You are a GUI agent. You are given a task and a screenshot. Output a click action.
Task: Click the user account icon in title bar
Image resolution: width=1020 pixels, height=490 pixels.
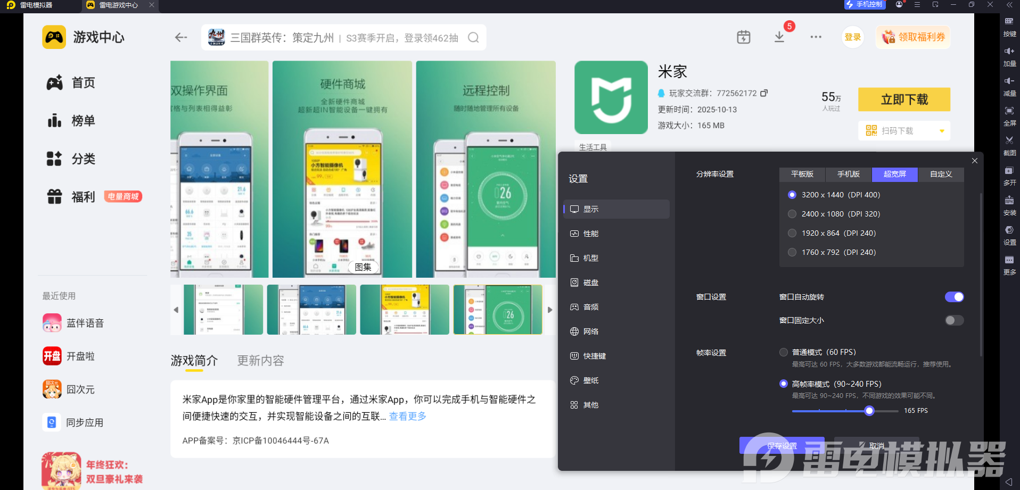coord(899,4)
